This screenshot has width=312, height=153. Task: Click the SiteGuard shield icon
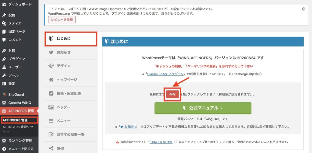click(4, 95)
